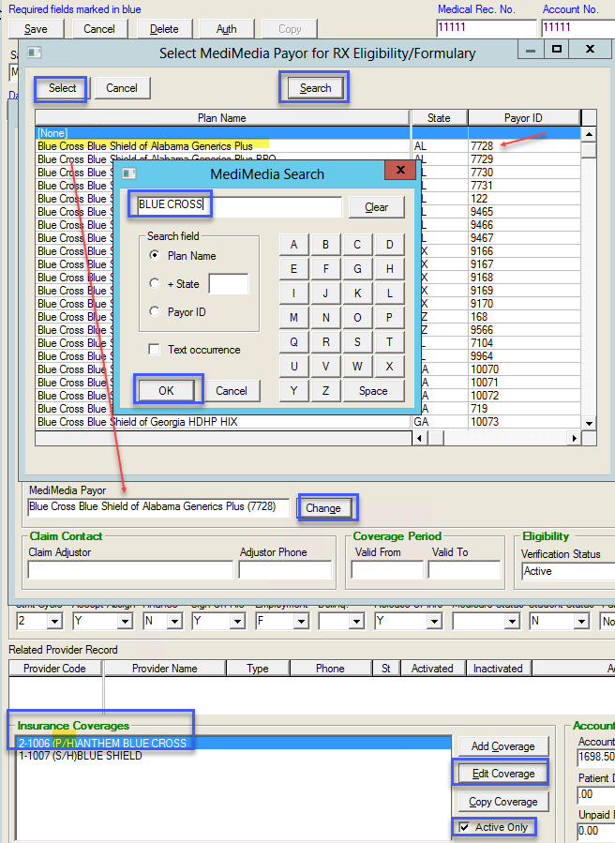
Task: Close the MediMedia Search dialog
Action: [x=401, y=172]
